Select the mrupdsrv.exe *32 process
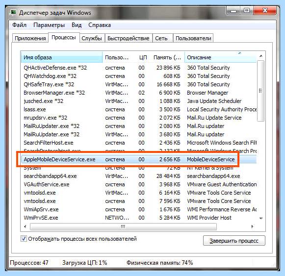285x276 pixels. [139, 118]
